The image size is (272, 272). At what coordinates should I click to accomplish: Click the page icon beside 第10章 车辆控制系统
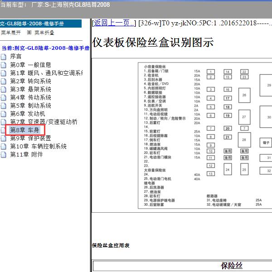point(3,146)
